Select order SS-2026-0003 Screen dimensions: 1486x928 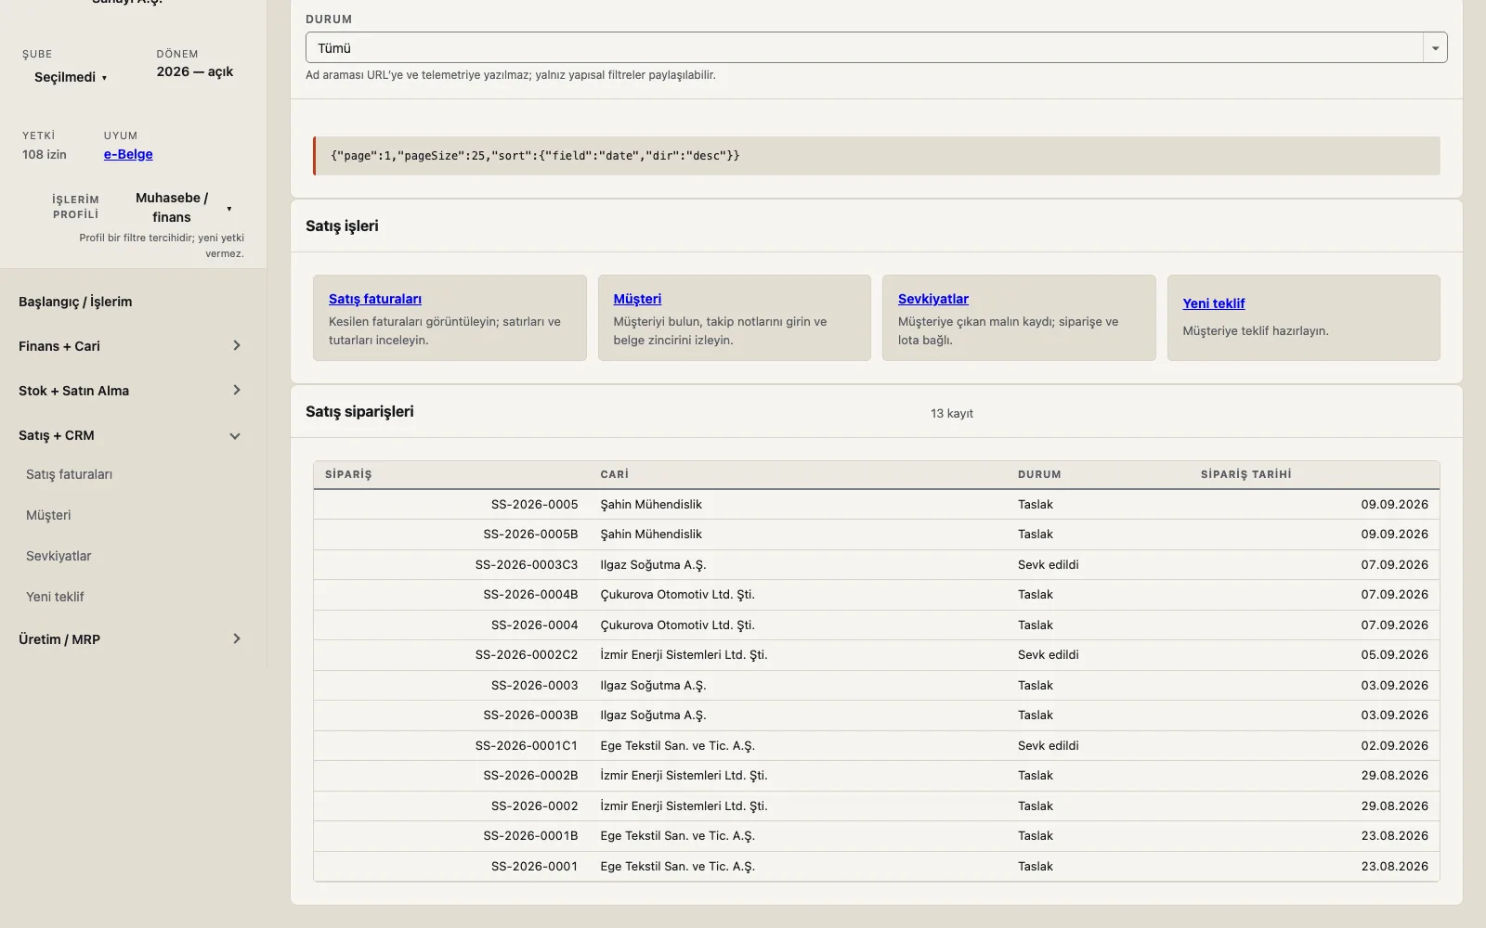point(876,686)
